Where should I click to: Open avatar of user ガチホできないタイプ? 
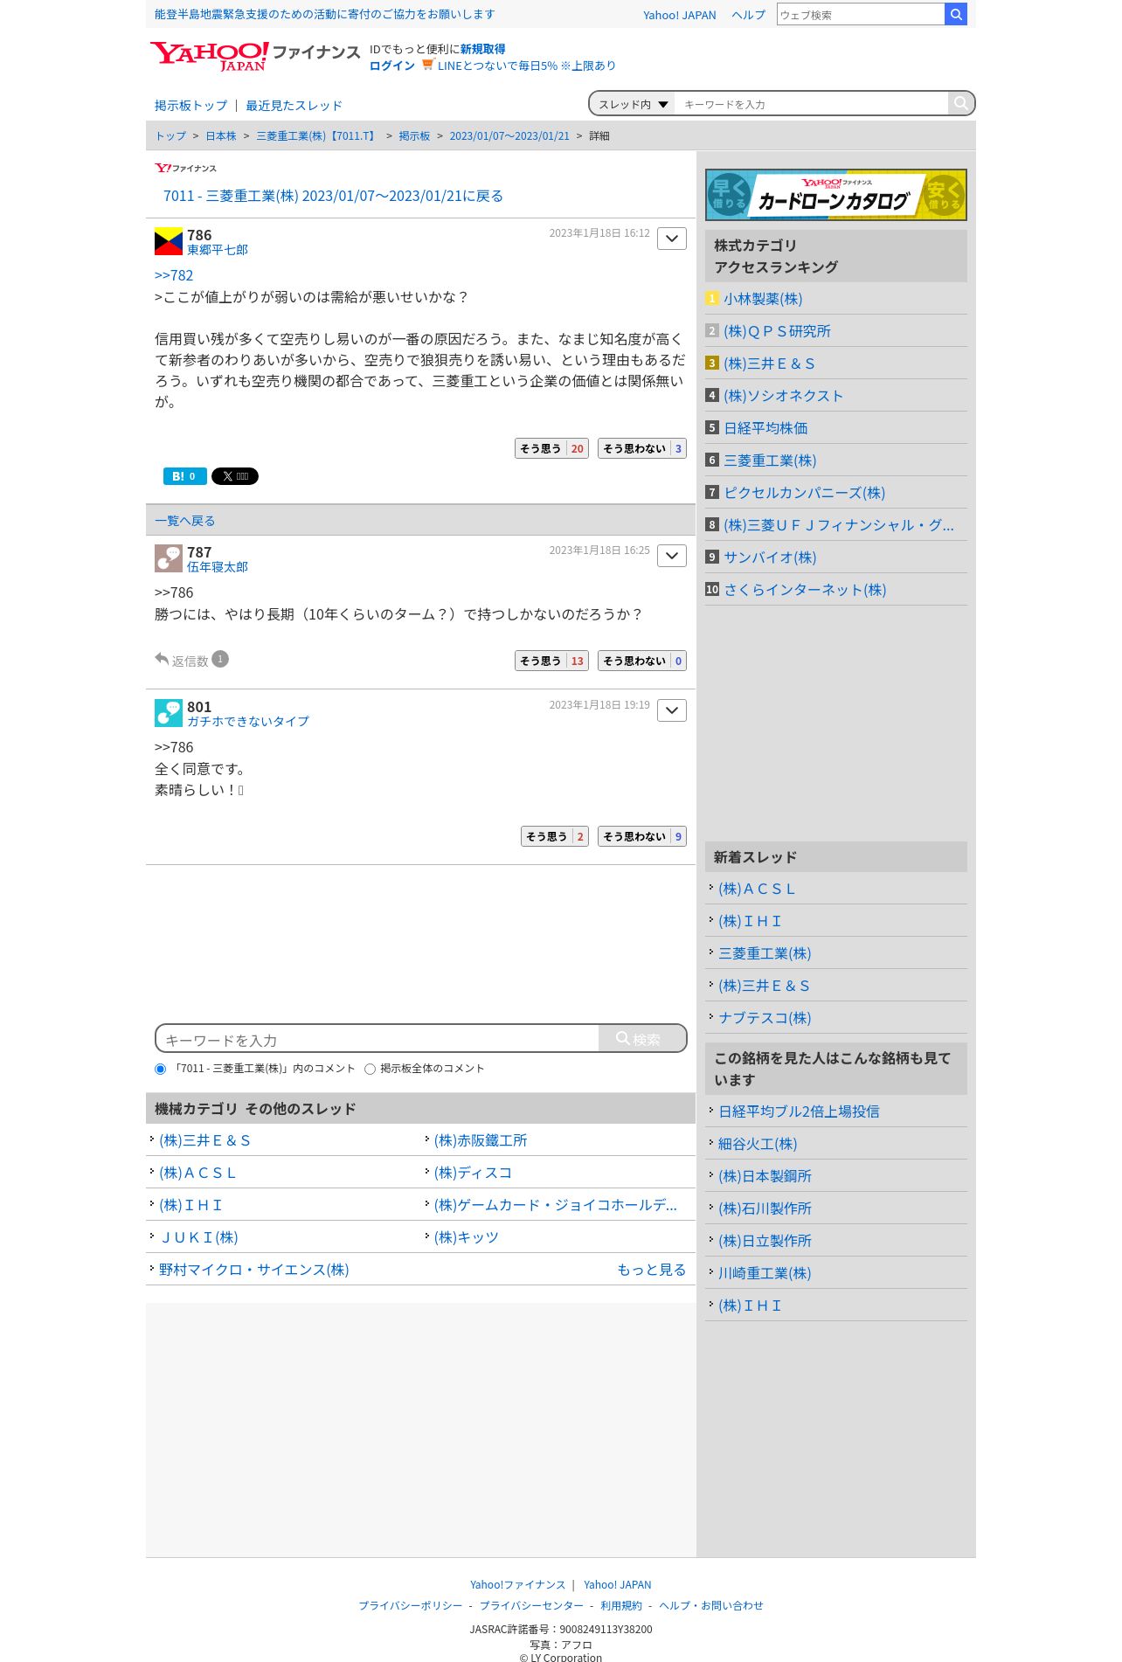pyautogui.click(x=169, y=713)
